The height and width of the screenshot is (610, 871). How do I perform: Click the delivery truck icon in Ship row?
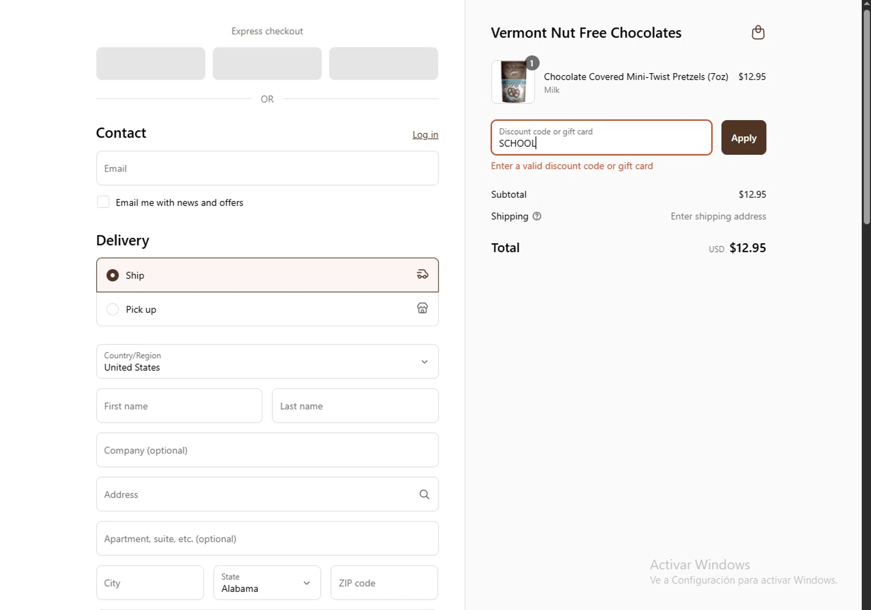[x=422, y=275]
